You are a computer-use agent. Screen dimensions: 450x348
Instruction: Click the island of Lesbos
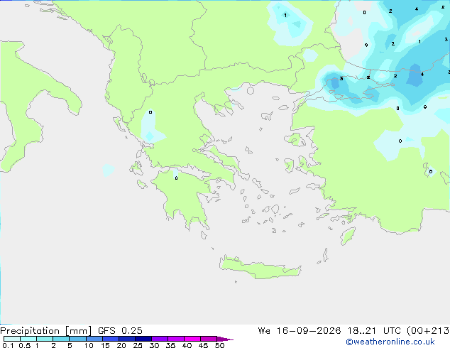tap(295, 140)
